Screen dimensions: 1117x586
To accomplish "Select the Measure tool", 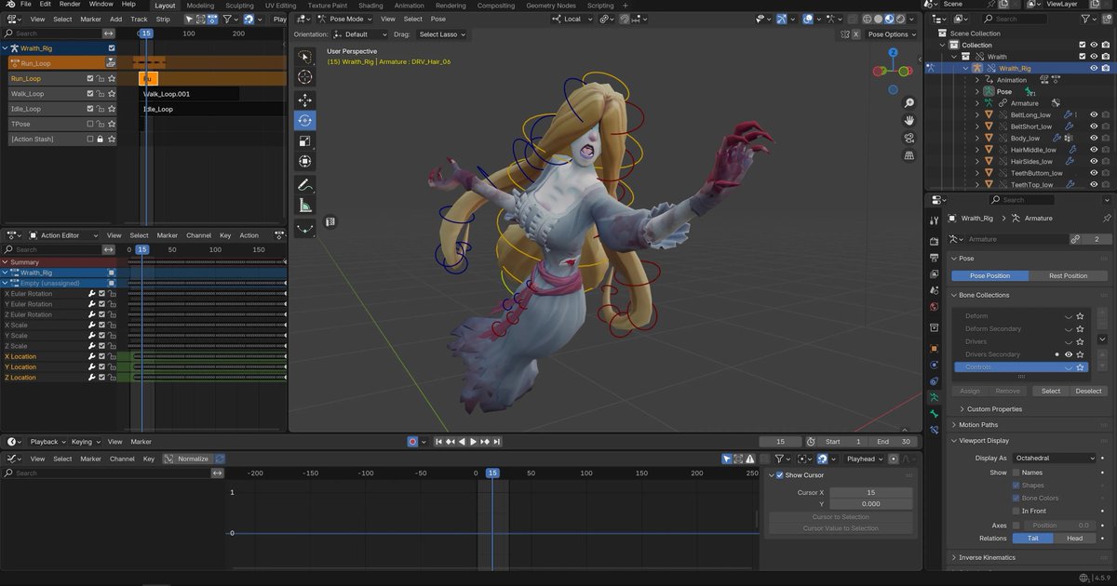I will pos(305,206).
